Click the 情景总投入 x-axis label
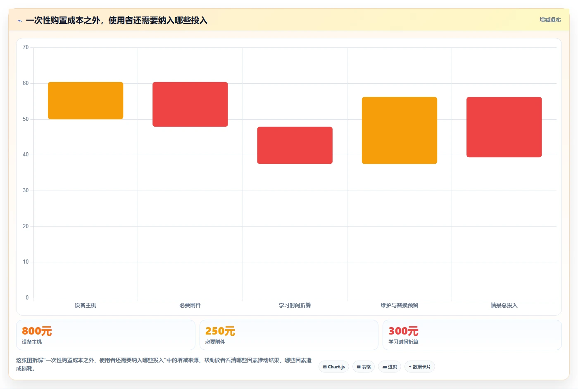This screenshot has width=578, height=389. click(504, 305)
